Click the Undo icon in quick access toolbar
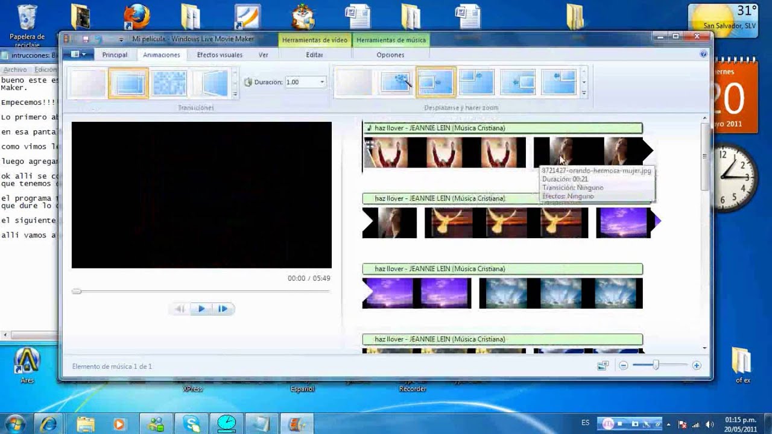Screen dimensions: 772x434 click(99, 39)
